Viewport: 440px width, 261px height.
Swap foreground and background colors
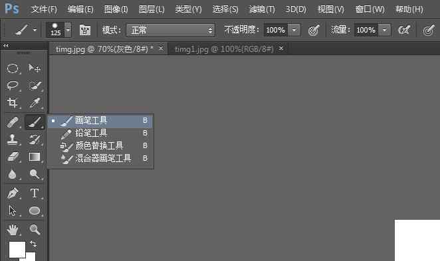[x=33, y=244]
